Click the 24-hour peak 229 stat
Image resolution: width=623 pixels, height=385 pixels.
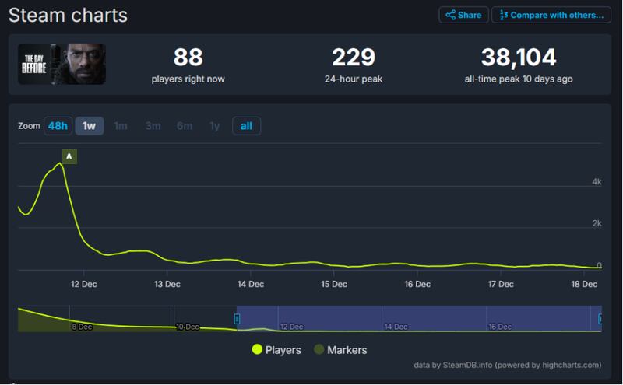click(x=354, y=64)
